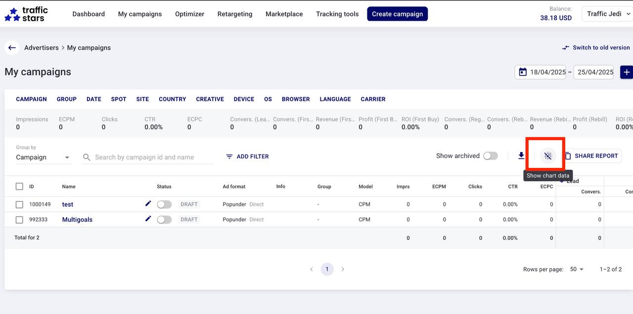
Task: Click the edit pencil icon for Multigoals
Action: pos(148,219)
